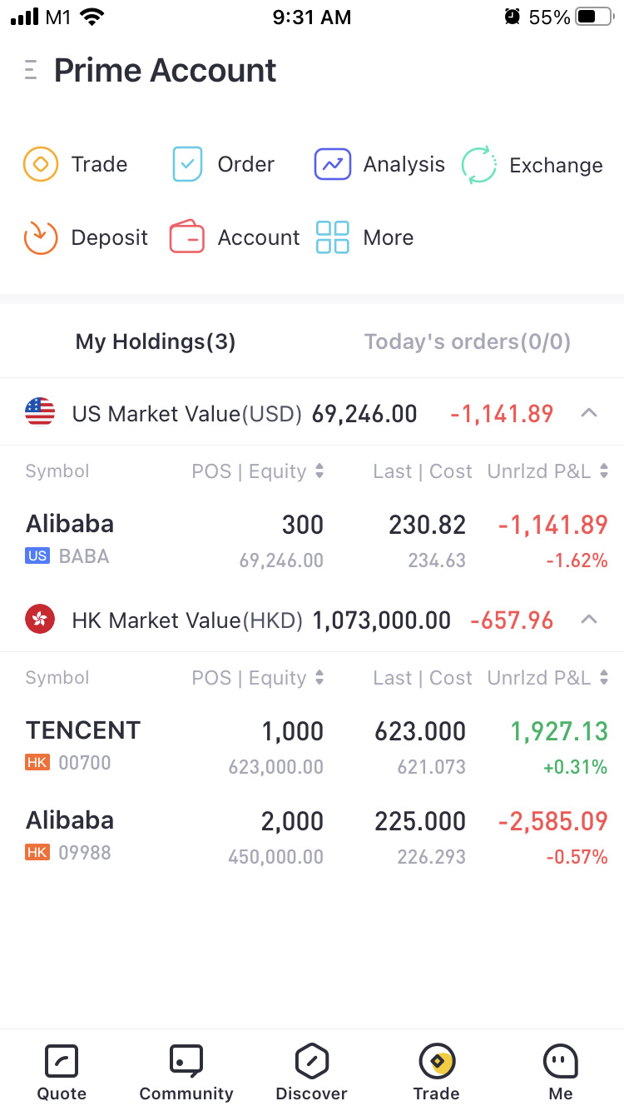
Task: Sort US holdings by POS | Equity
Action: click(258, 471)
